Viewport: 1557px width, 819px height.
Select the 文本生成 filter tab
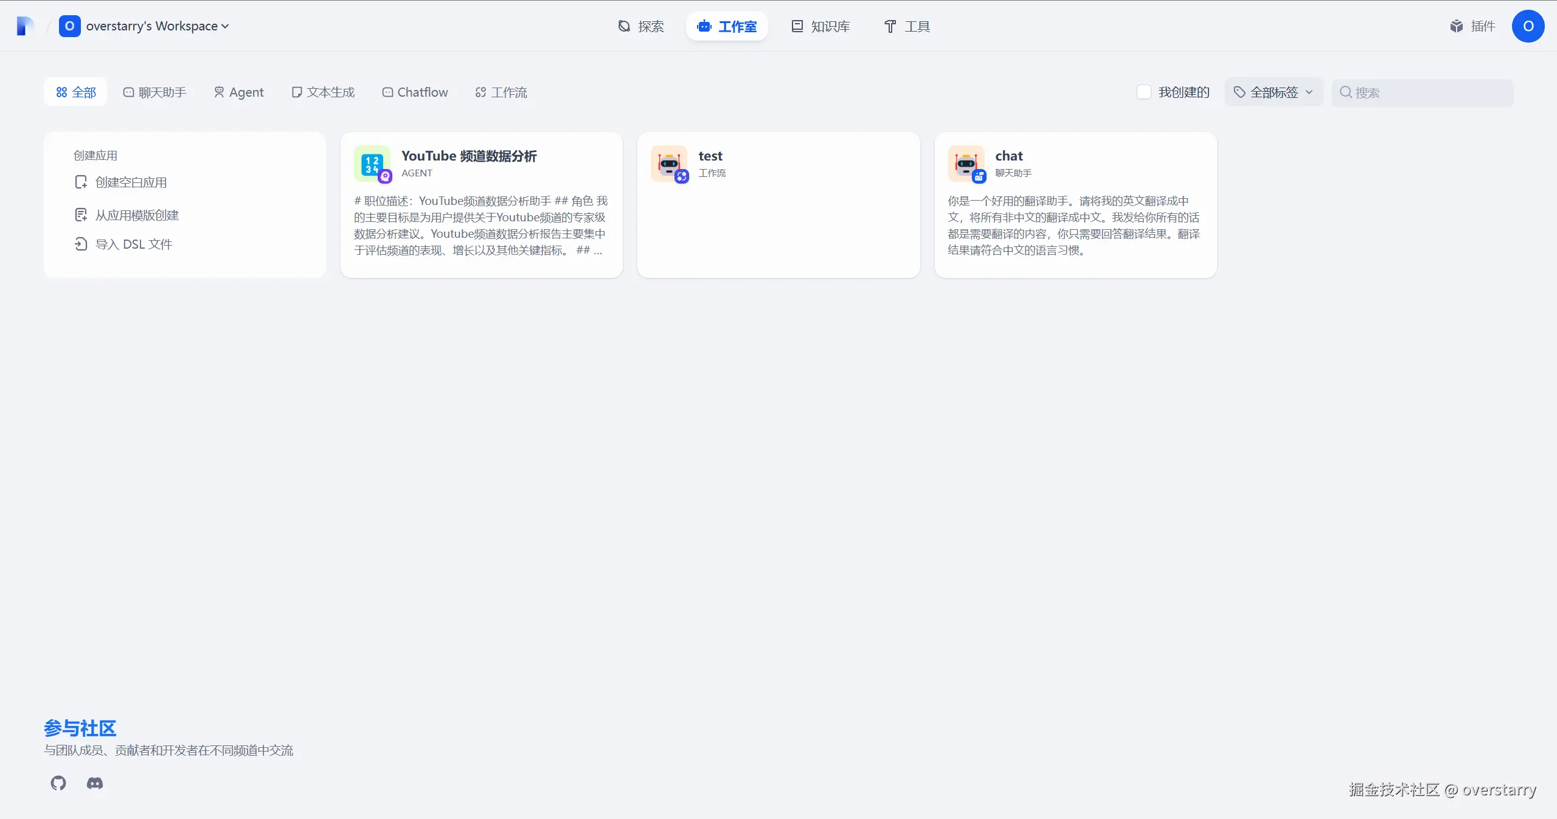point(323,92)
